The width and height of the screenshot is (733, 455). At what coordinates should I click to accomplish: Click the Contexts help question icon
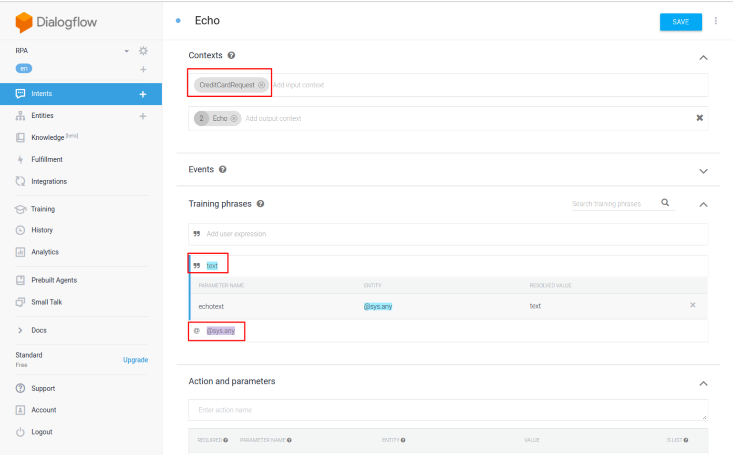point(231,55)
